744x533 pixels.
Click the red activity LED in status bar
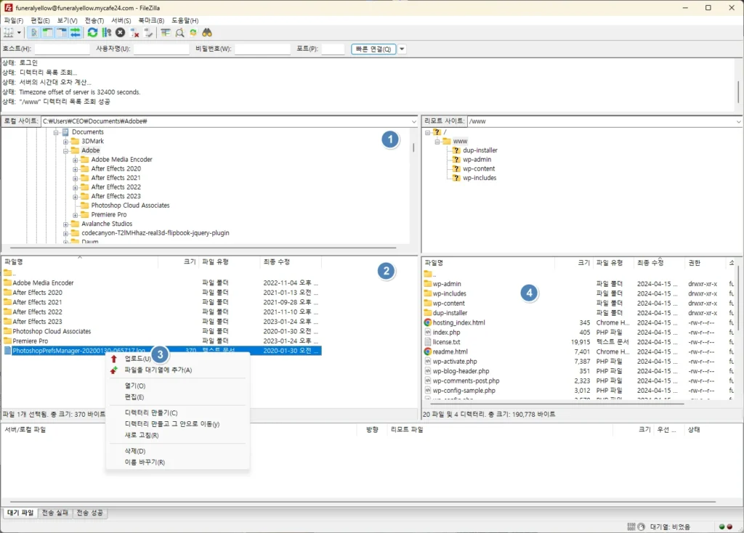pyautogui.click(x=729, y=527)
